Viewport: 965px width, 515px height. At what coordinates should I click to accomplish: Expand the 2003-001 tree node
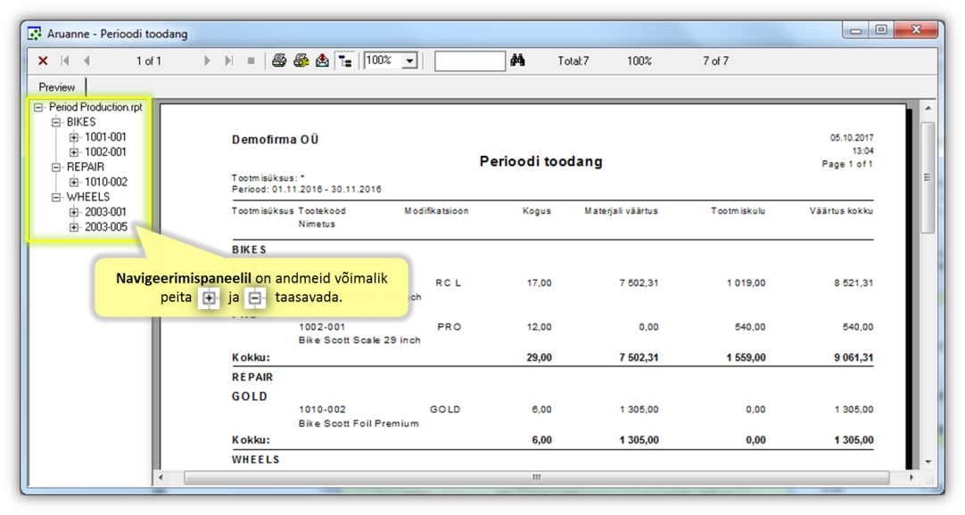coord(74,212)
